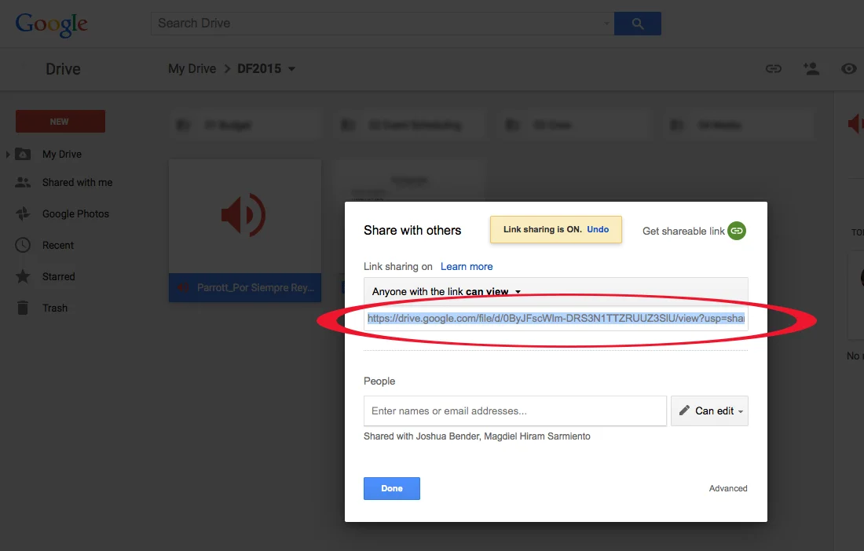This screenshot has height=551, width=864.
Task: Click the first blurred folder card in the DF2015 folder row
Action: [x=244, y=126]
